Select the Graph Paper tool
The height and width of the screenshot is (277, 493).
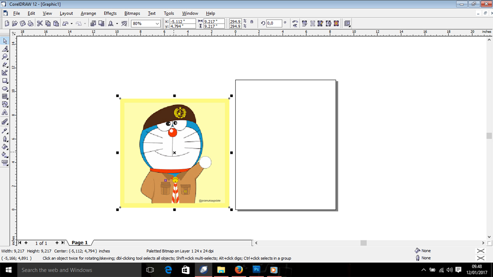point(5,97)
